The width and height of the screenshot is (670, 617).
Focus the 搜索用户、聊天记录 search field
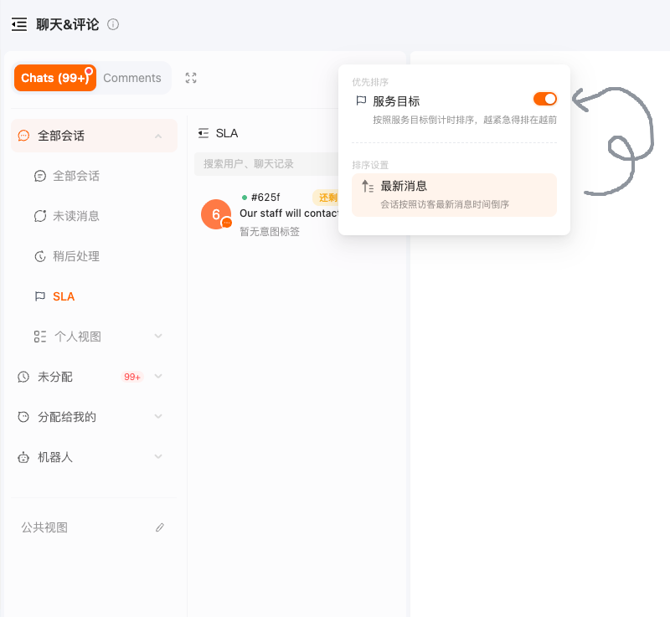tap(266, 164)
